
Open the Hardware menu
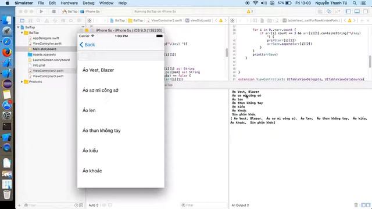click(x=69, y=3)
